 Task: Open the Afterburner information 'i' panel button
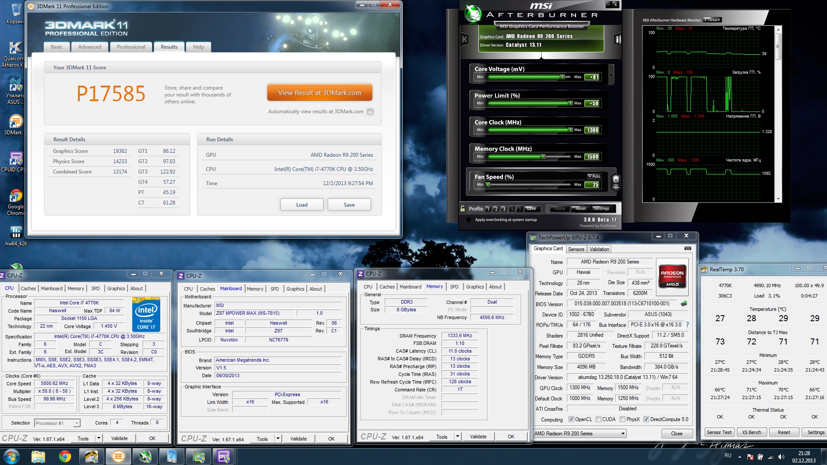click(618, 40)
